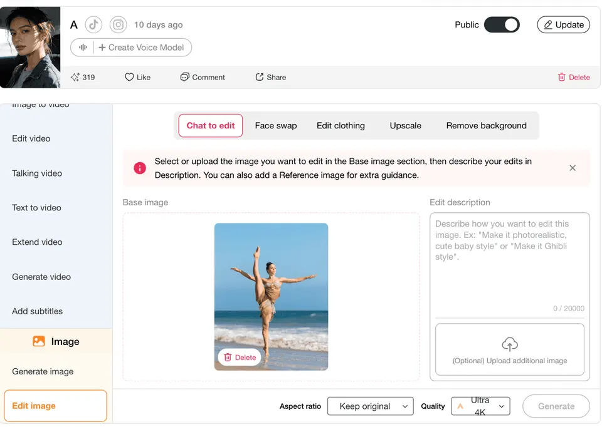Click the heart Like icon
The width and height of the screenshot is (602, 427).
pyautogui.click(x=129, y=77)
